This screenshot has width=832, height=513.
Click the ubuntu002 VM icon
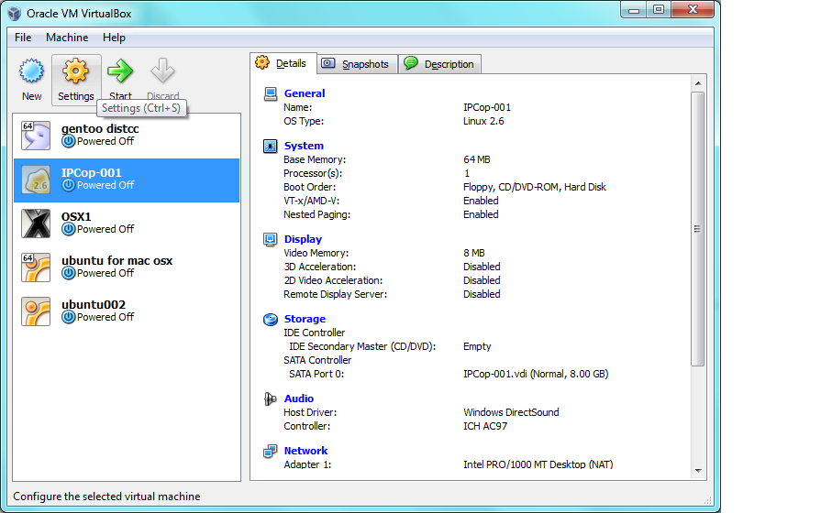pyautogui.click(x=36, y=311)
